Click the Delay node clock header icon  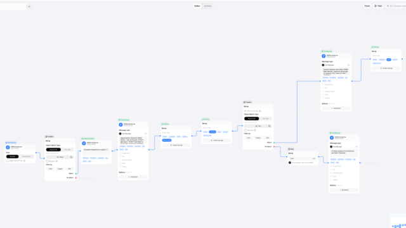(x=289, y=149)
